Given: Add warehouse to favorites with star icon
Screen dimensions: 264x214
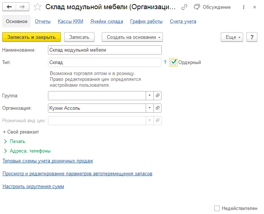Looking at the screenshot, I should tap(37, 7).
